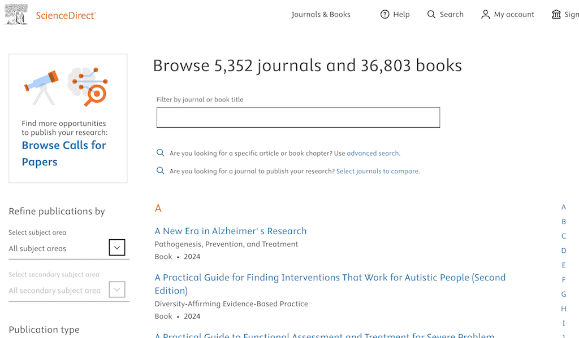579x338 pixels.
Task: Expand the All subject areas dropdown
Action: (116, 248)
